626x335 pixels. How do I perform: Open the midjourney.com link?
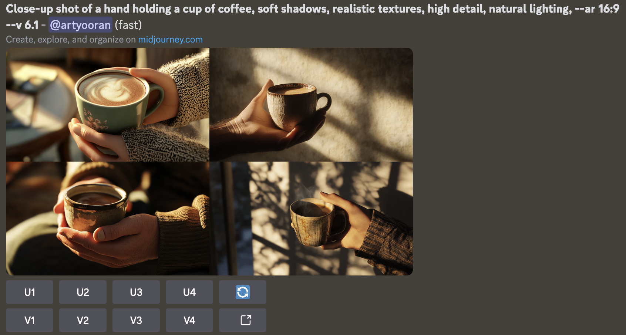tap(170, 40)
